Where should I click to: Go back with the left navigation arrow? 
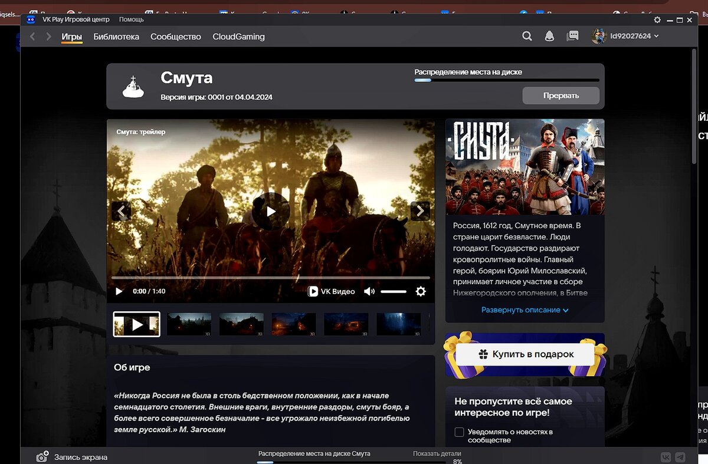(32, 37)
